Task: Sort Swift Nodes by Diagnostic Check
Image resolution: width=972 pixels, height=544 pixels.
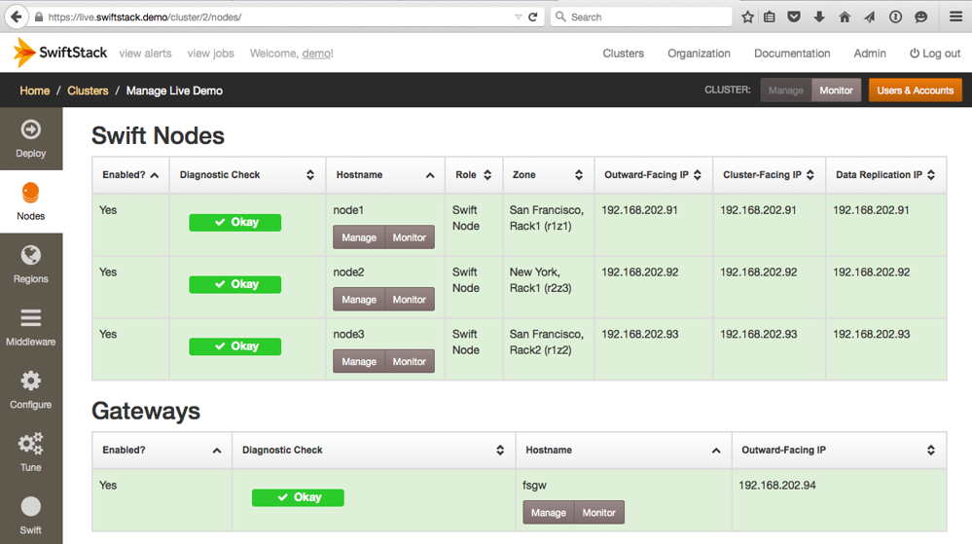Action: click(x=247, y=175)
